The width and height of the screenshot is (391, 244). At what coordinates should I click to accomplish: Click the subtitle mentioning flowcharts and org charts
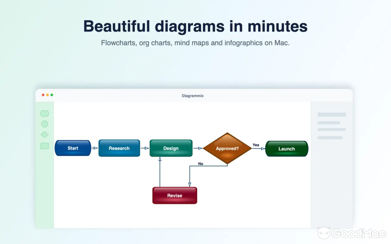point(195,43)
